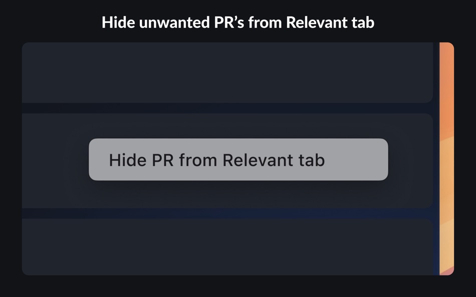Click the word unwanted in the heading
The height and width of the screenshot is (297, 476).
pos(174,22)
